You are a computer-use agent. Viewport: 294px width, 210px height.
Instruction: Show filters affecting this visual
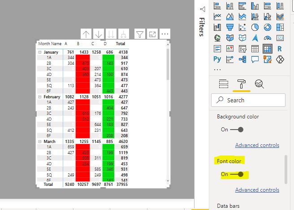click(x=140, y=34)
